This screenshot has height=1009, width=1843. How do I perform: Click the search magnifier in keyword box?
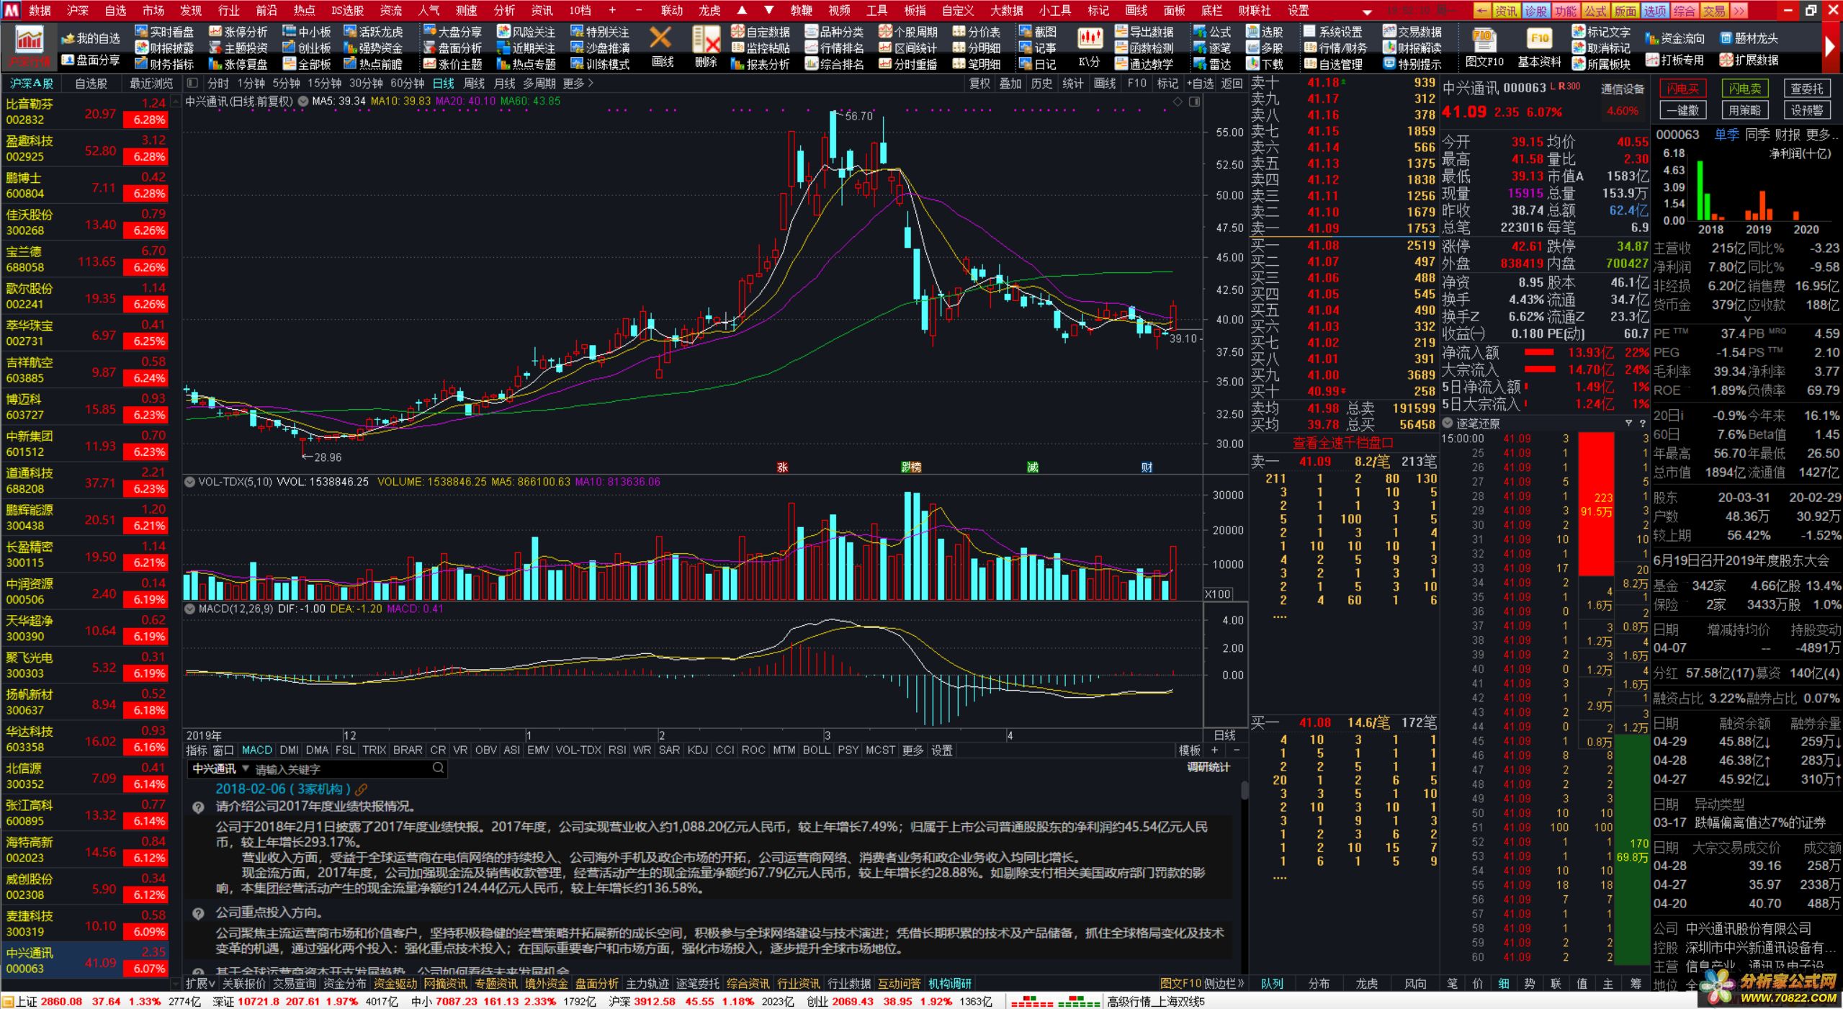[437, 768]
